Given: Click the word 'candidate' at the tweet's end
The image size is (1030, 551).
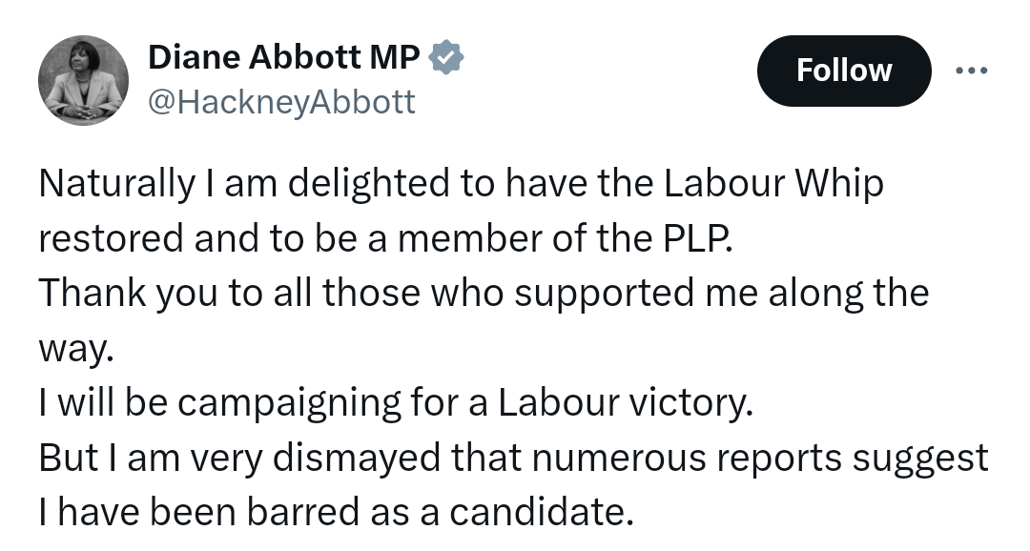Looking at the screenshot, I should (542, 512).
